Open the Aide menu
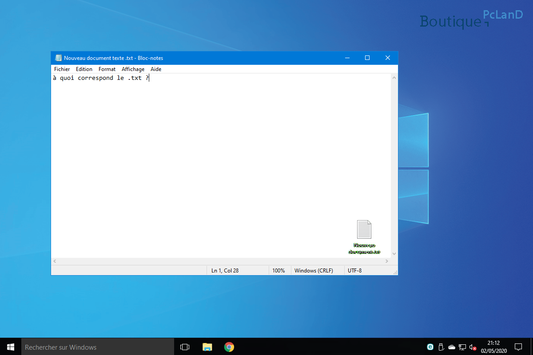This screenshot has width=533, height=355. [156, 69]
